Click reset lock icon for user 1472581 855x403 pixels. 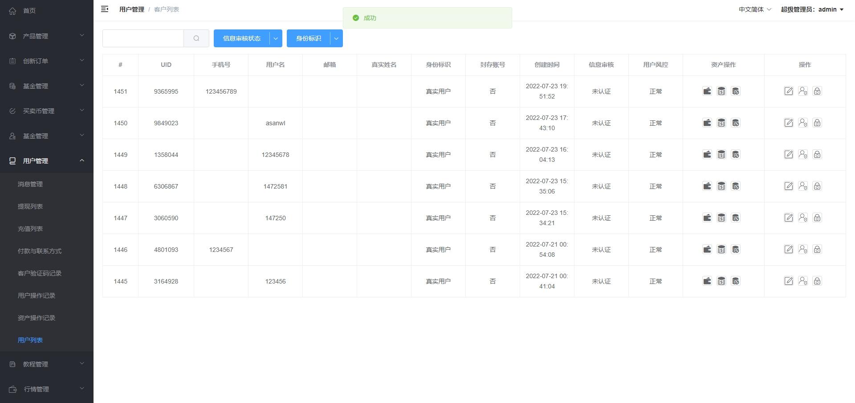coord(817,186)
